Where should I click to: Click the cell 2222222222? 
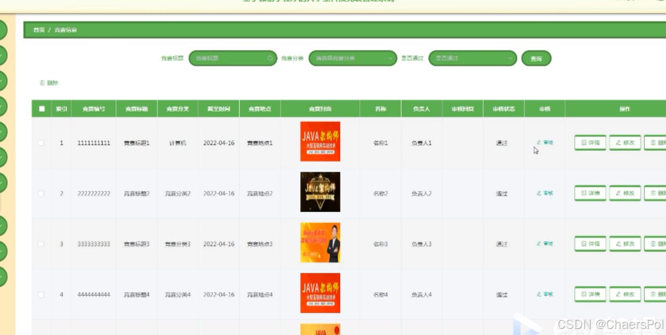[94, 194]
